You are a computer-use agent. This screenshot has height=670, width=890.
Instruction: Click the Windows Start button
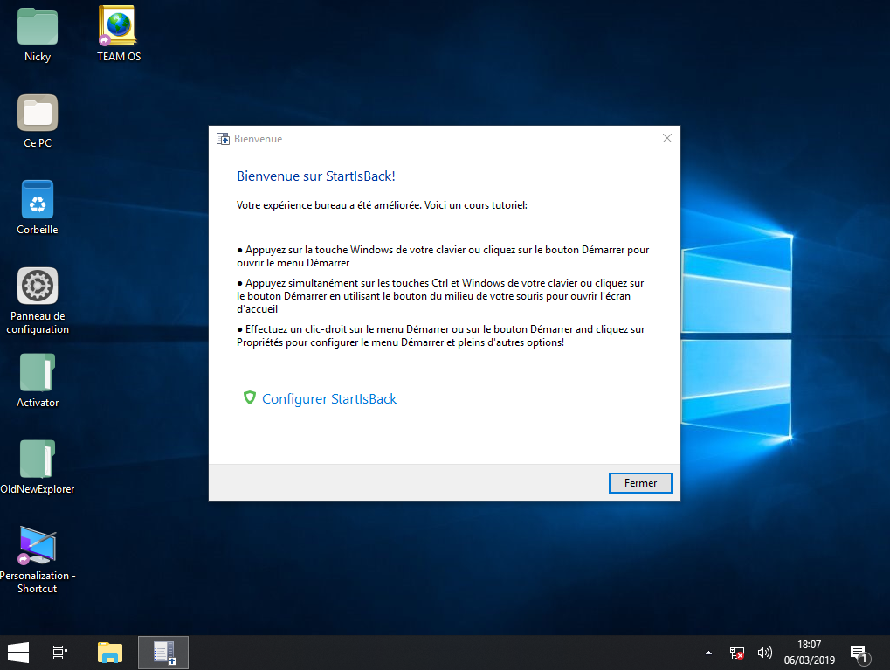[x=18, y=653]
